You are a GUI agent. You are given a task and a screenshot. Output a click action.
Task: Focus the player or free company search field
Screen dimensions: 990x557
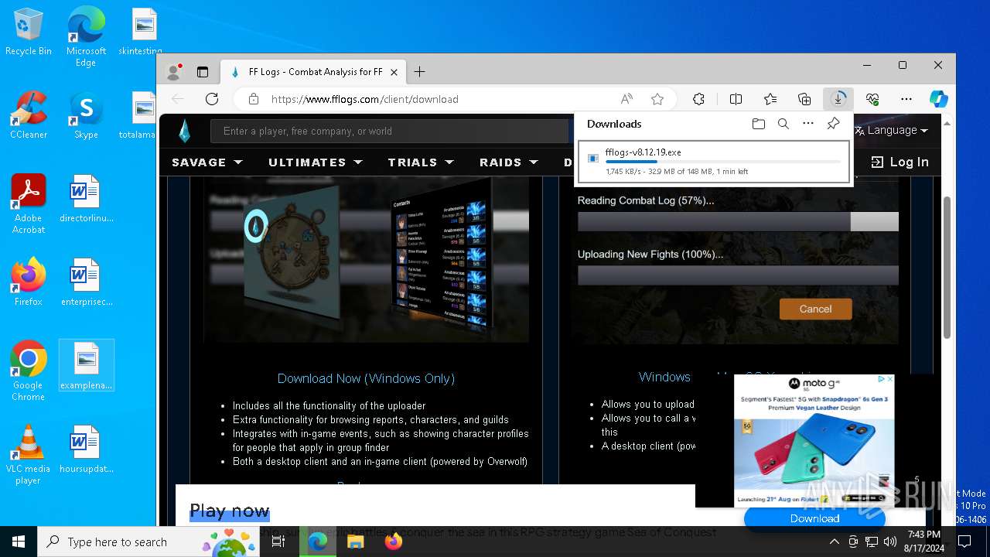pyautogui.click(x=390, y=131)
